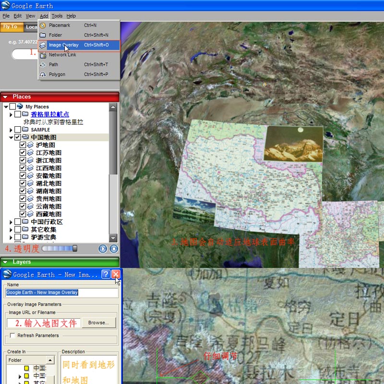
Task: Uncheck the 西藏地图 checkbox
Action: click(23, 214)
